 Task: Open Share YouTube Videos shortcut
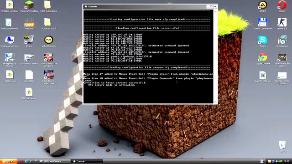282,60
